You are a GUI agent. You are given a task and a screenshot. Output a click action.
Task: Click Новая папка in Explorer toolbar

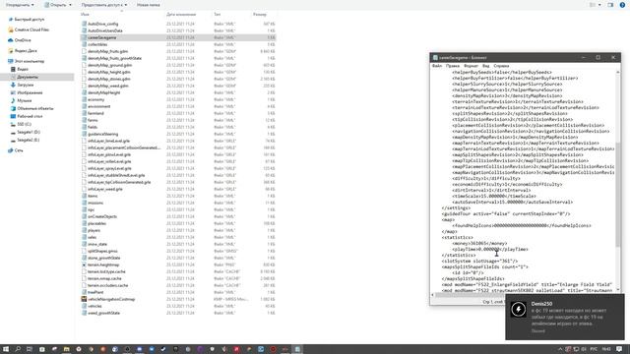click(x=148, y=5)
